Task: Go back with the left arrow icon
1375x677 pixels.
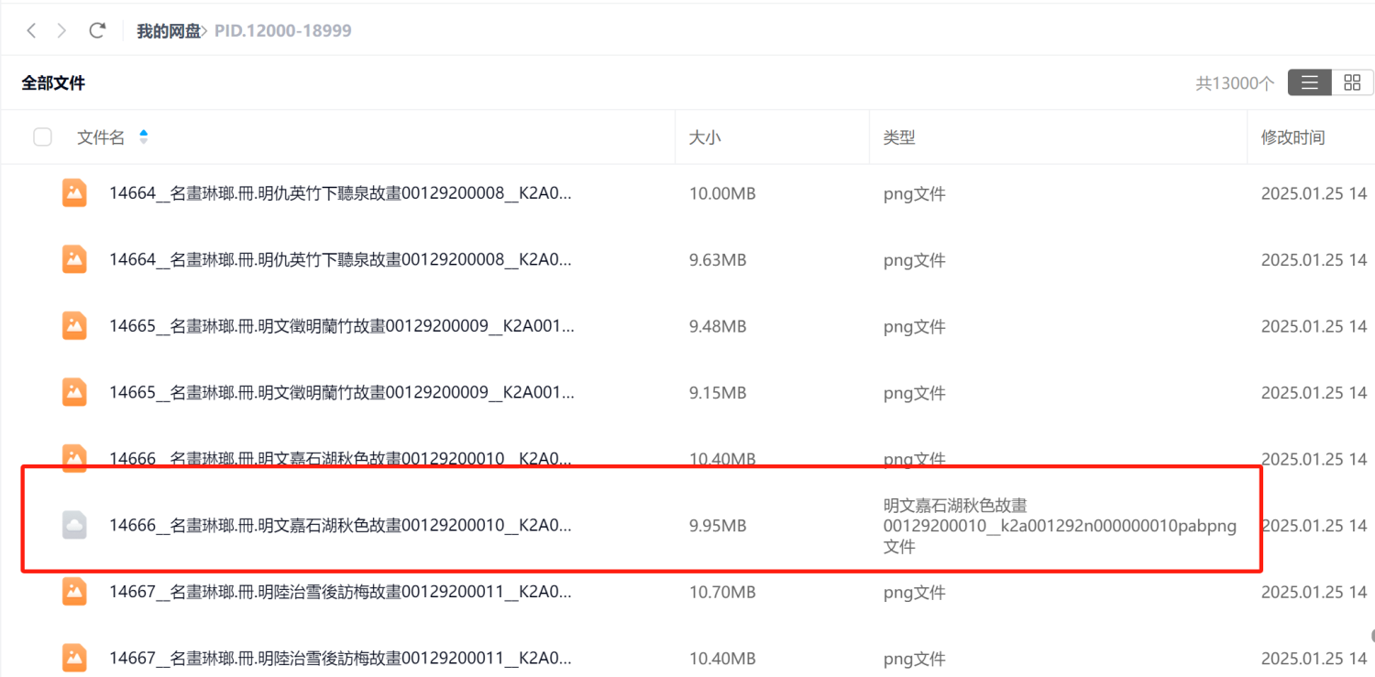Action: (31, 31)
